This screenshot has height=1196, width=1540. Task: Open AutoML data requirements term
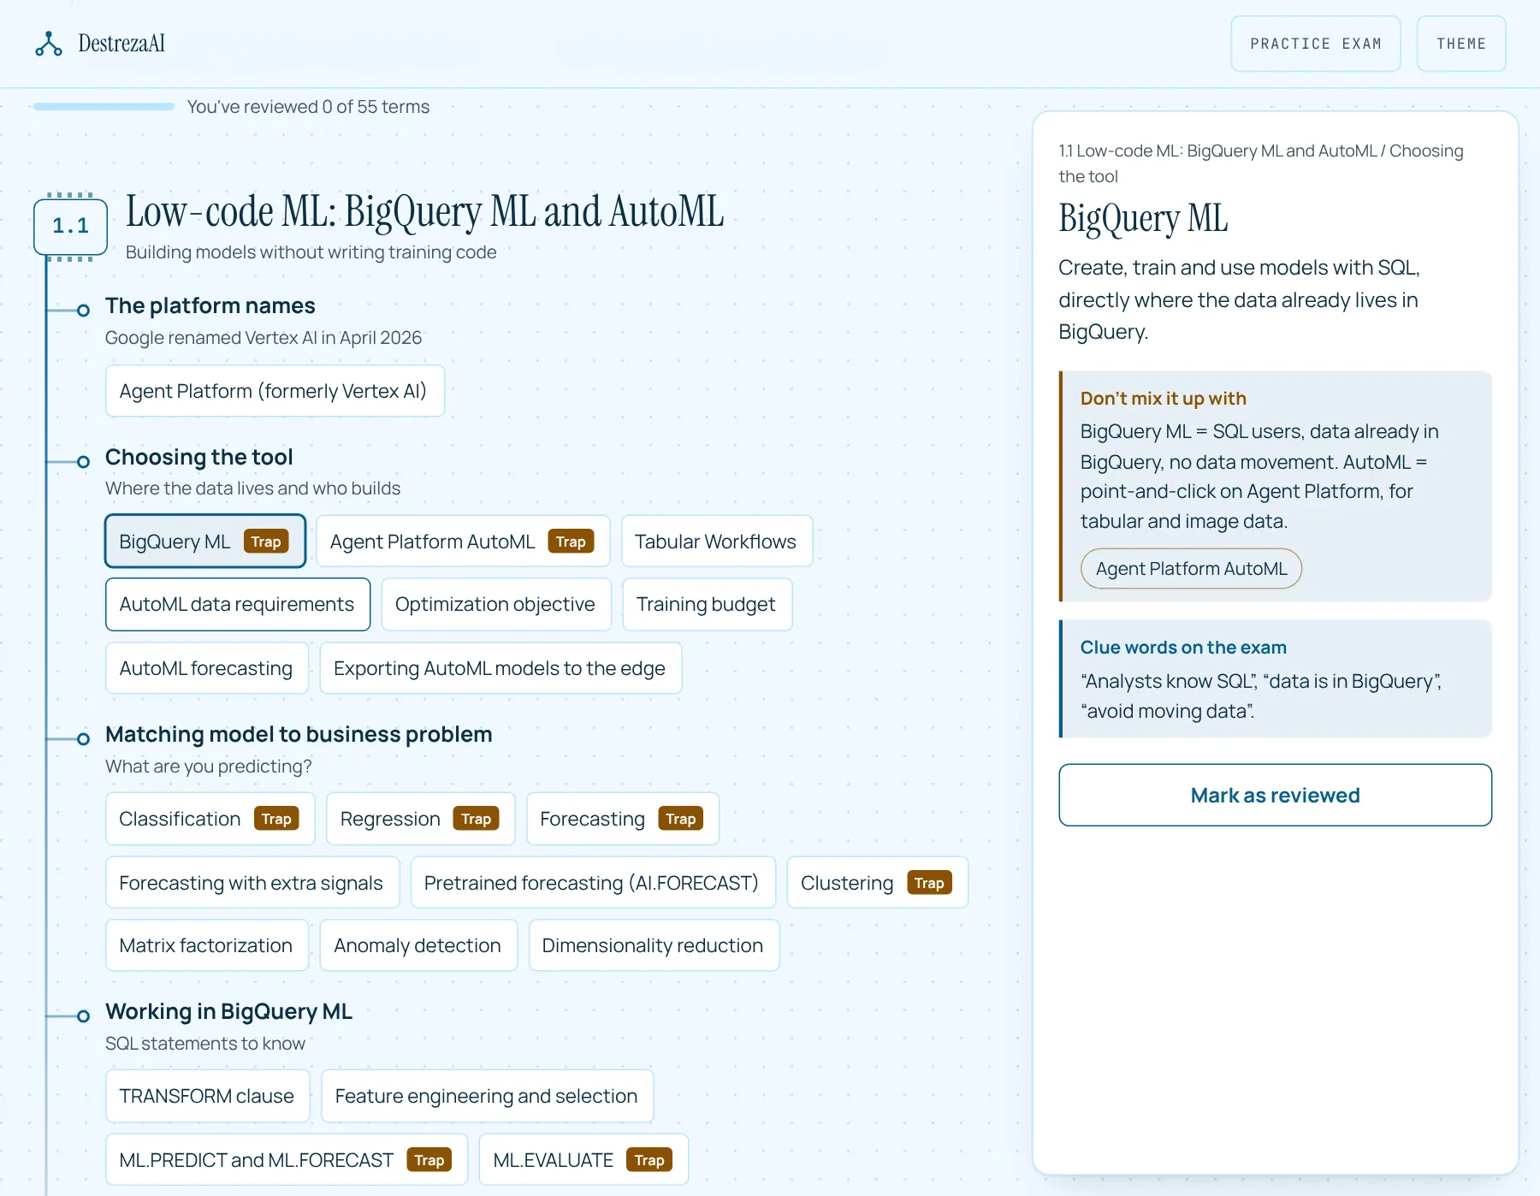pos(237,604)
